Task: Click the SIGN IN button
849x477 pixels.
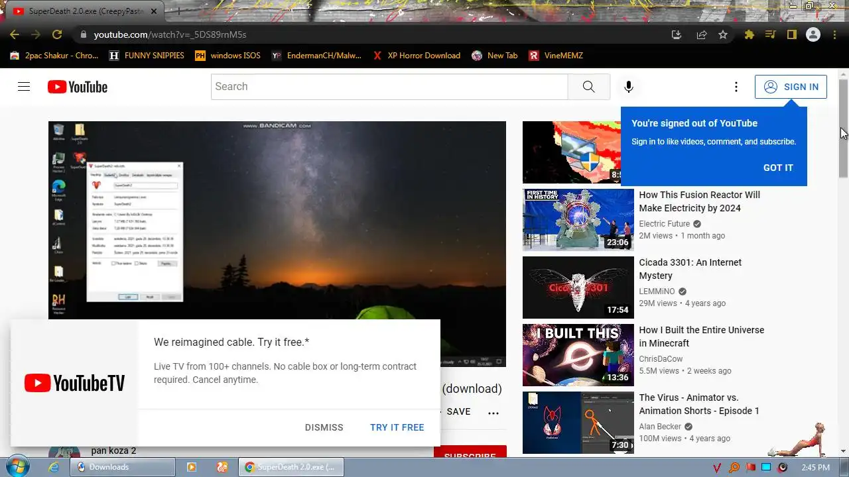Action: (x=791, y=87)
